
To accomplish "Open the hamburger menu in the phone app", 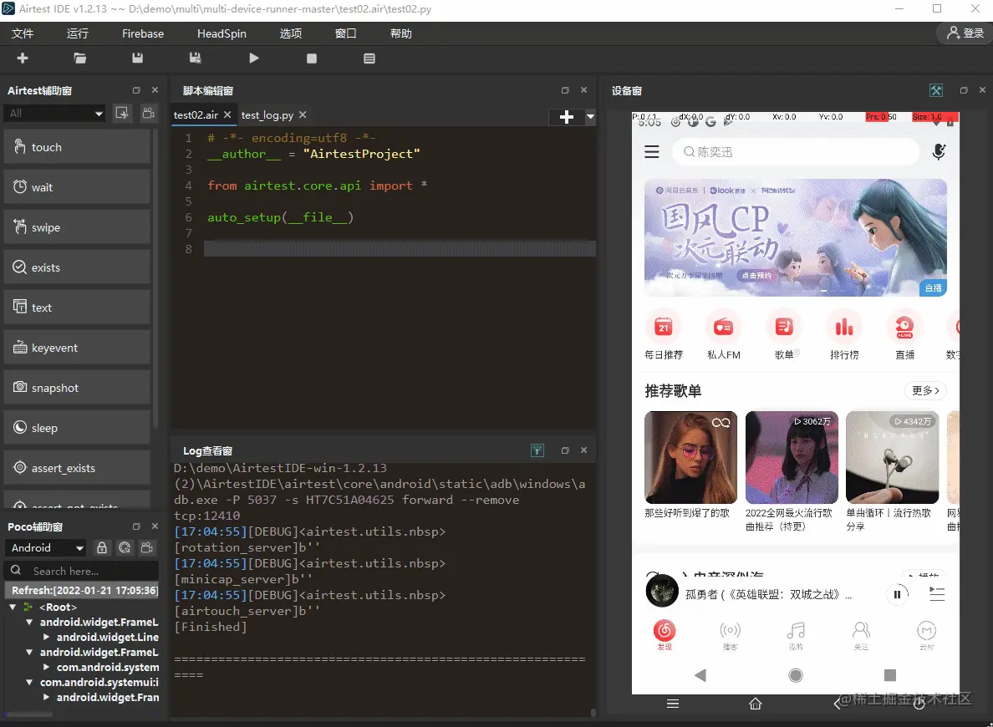I will tap(652, 152).
